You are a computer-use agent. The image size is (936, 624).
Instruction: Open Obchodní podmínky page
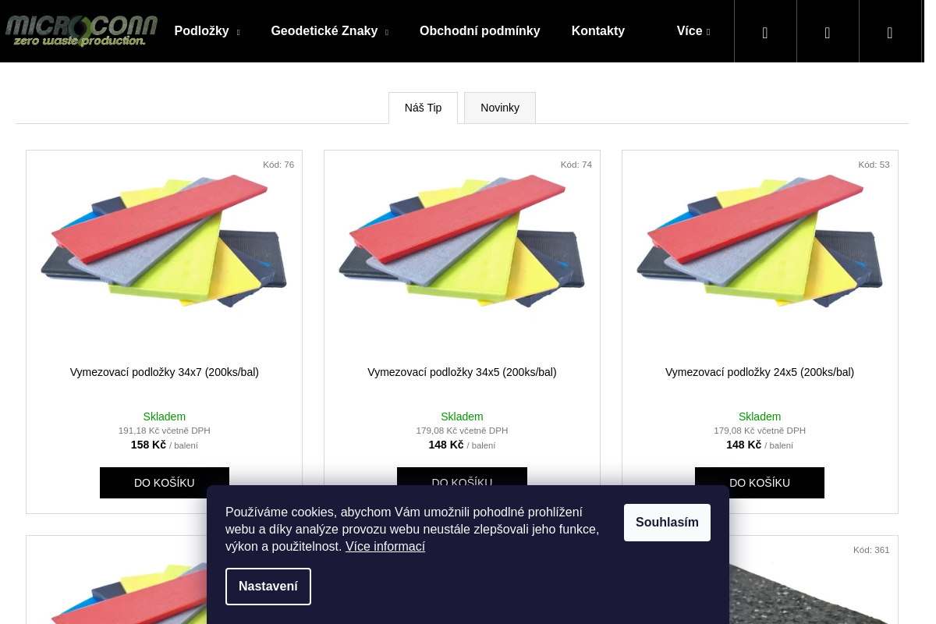pos(480,31)
